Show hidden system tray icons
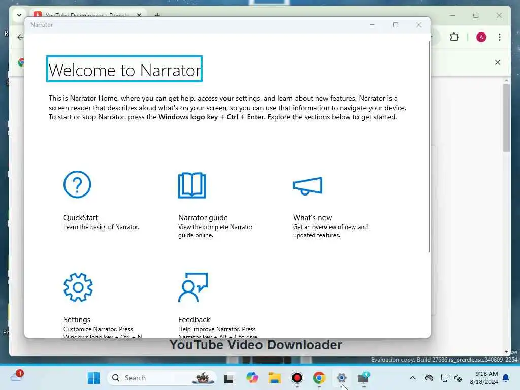This screenshot has width=520, height=390. 413,378
